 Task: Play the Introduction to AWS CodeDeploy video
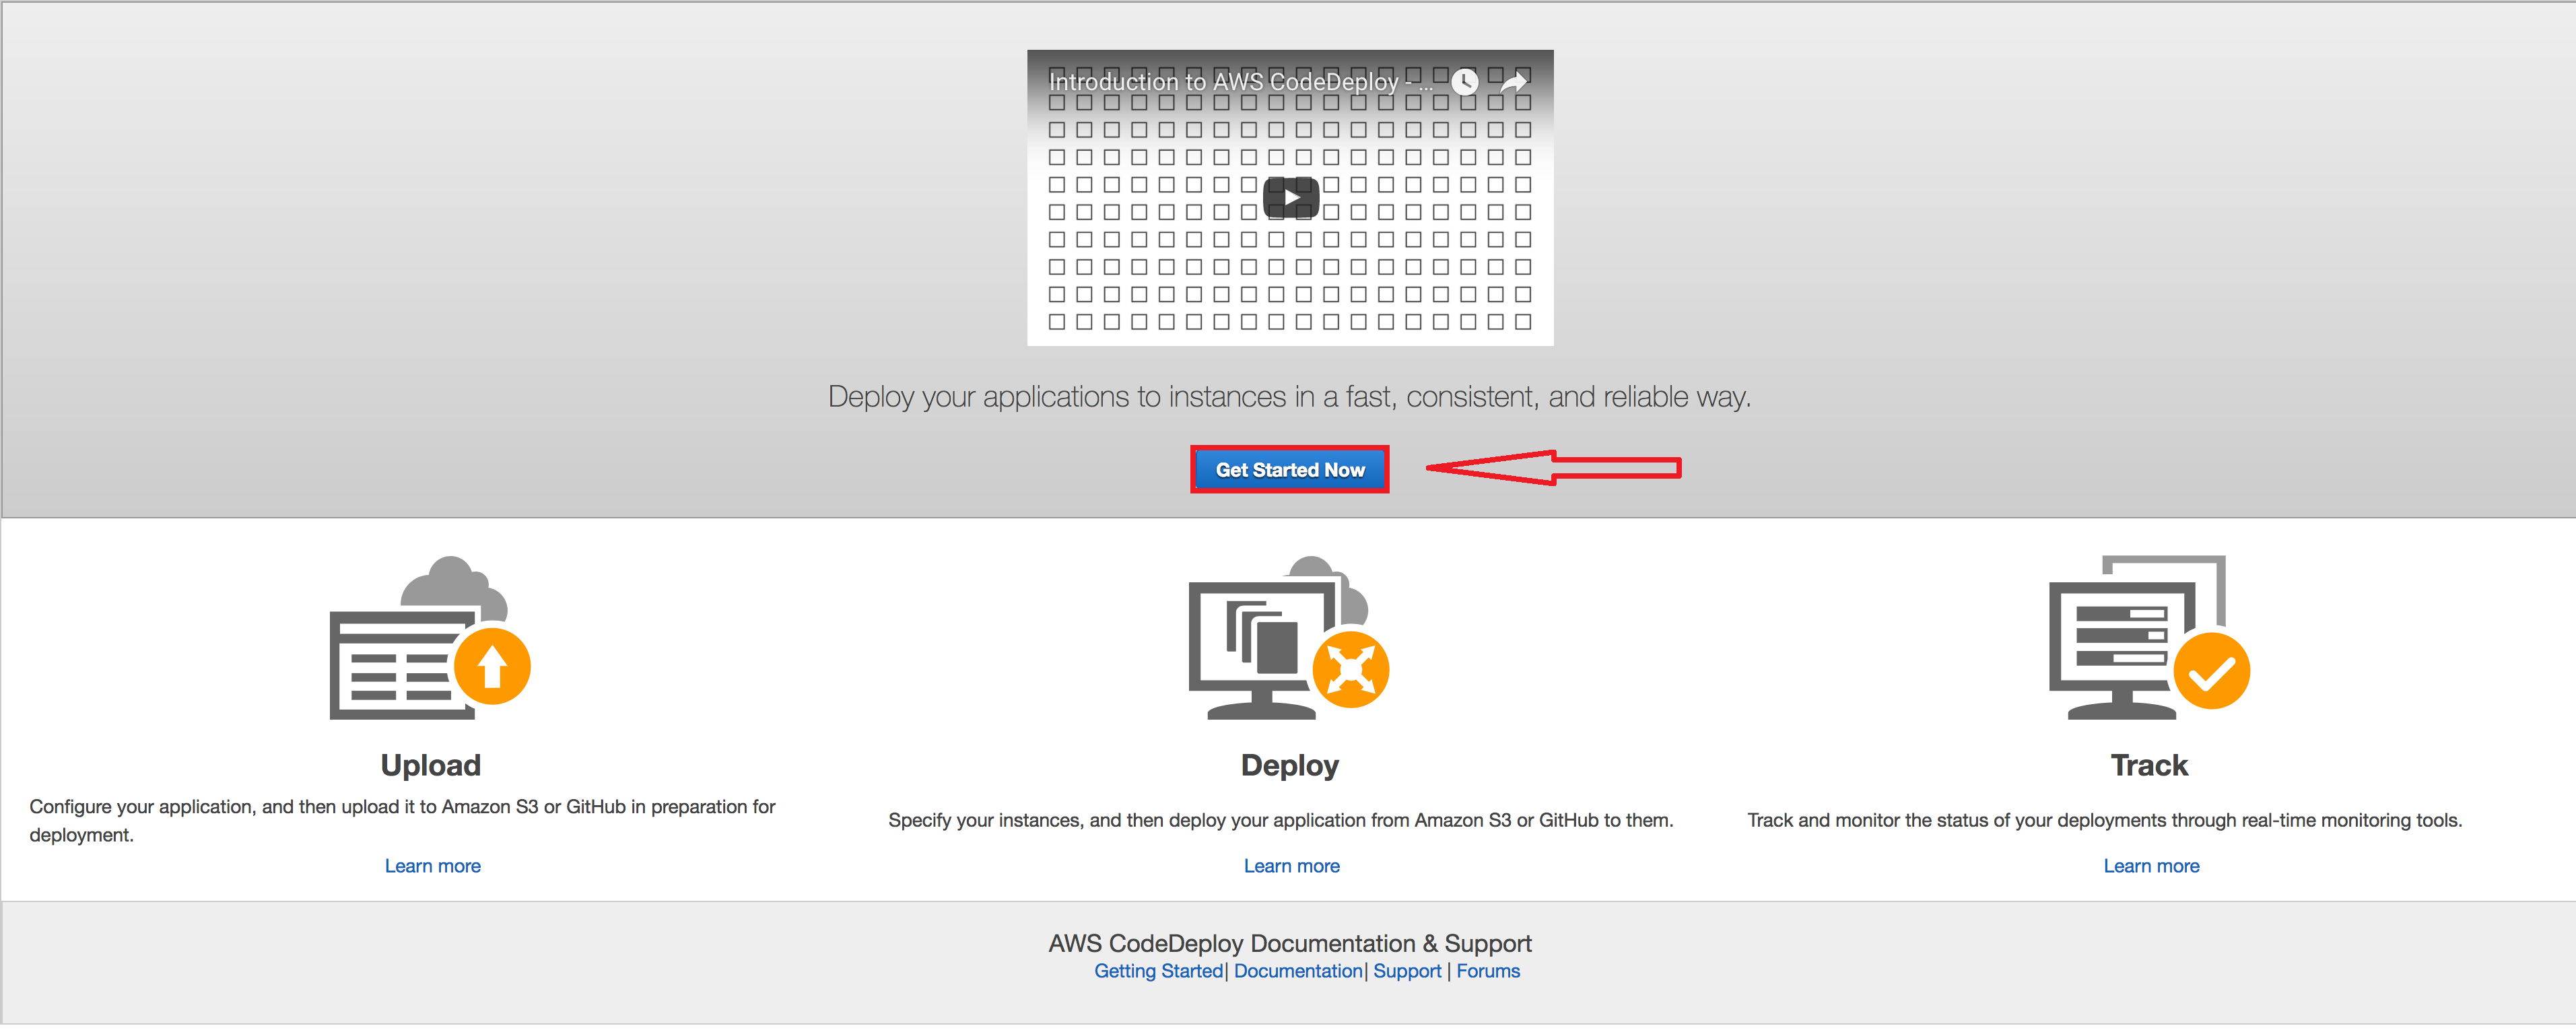1290,197
